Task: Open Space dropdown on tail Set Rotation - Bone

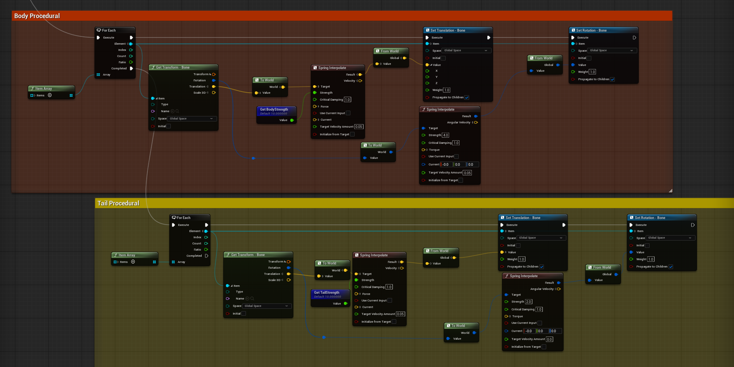Action: click(x=670, y=238)
